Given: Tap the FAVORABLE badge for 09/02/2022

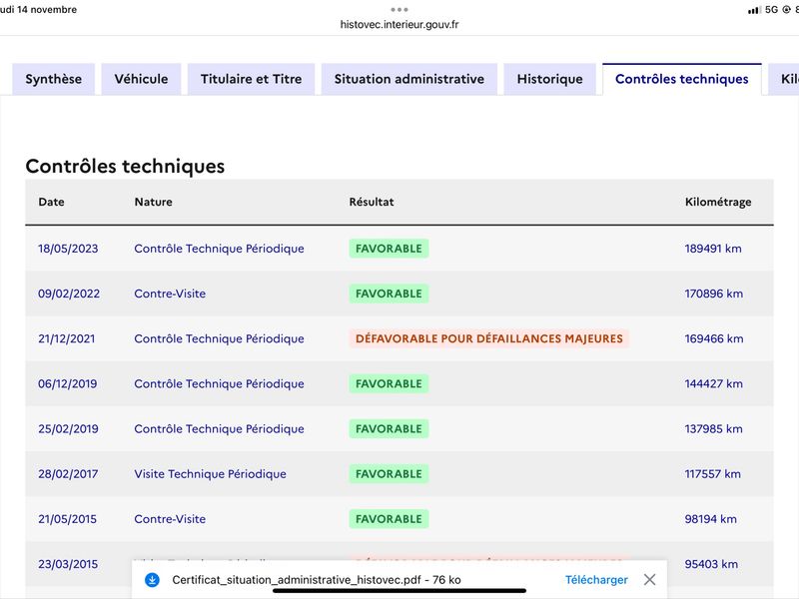Looking at the screenshot, I should click(x=389, y=294).
